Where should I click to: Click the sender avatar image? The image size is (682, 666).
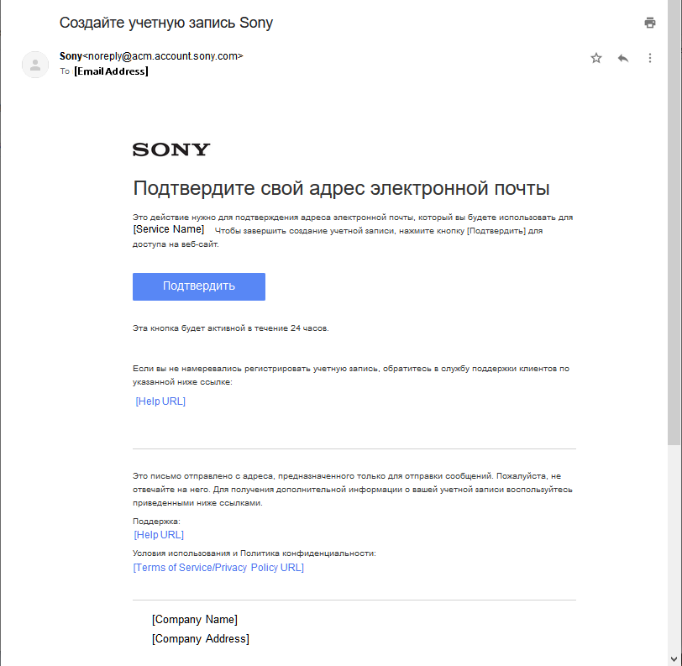pos(34,65)
